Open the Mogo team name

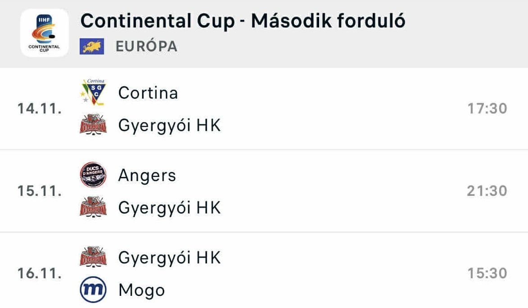[x=141, y=290]
